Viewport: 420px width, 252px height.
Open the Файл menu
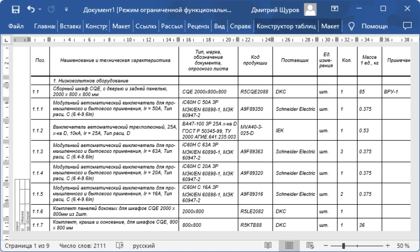16,26
